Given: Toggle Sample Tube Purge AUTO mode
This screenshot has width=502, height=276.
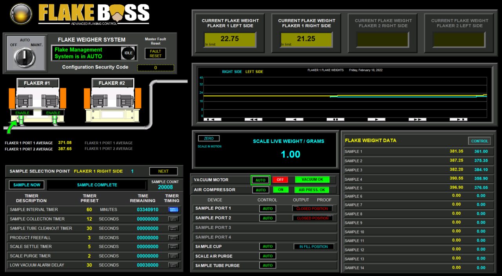Looking at the screenshot, I should click(267, 265).
